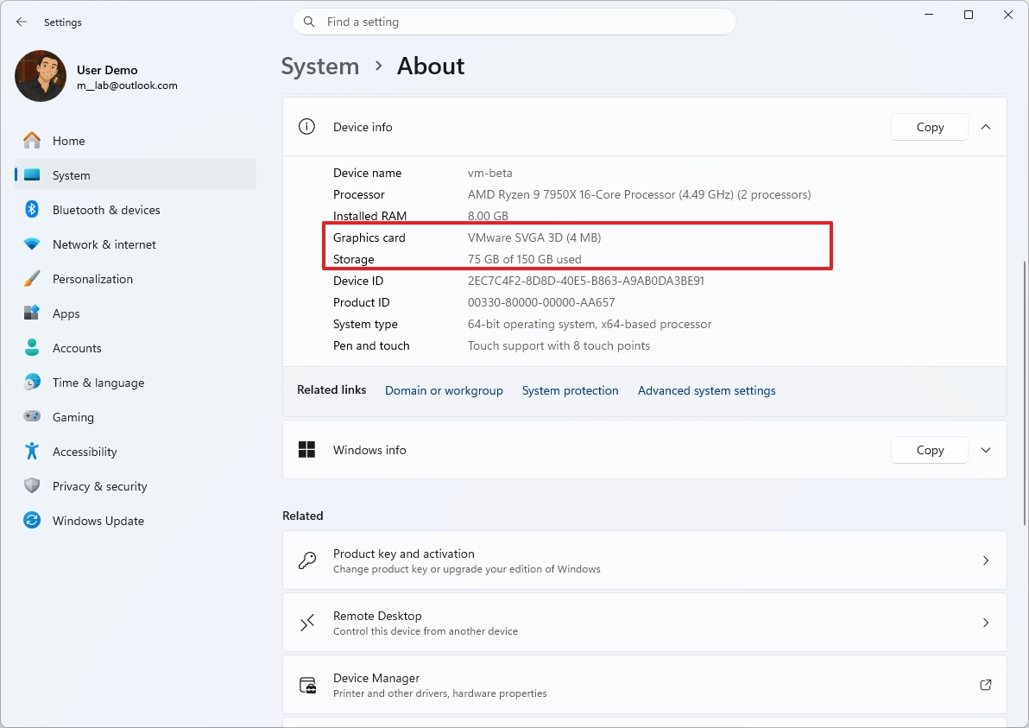Collapse the Device info panel
This screenshot has width=1029, height=728.
986,126
